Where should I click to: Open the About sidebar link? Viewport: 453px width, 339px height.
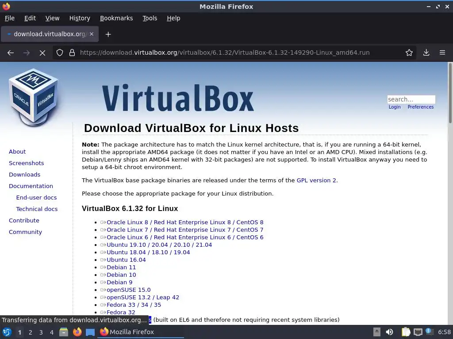coord(17,152)
